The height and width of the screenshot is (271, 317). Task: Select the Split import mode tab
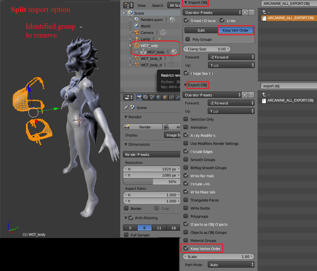[201, 30]
